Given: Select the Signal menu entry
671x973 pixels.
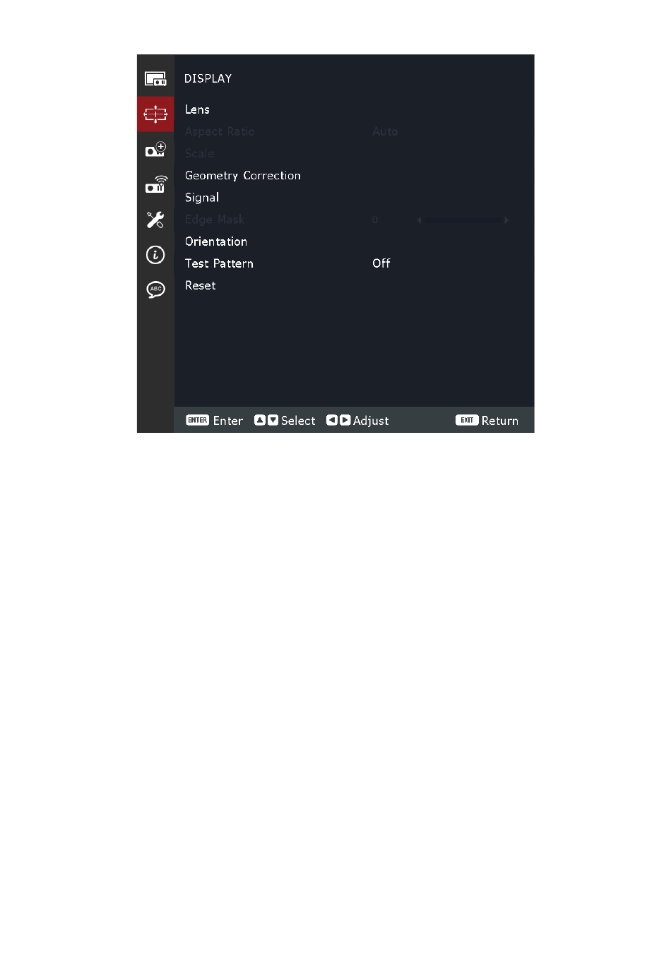Looking at the screenshot, I should pos(202,198).
